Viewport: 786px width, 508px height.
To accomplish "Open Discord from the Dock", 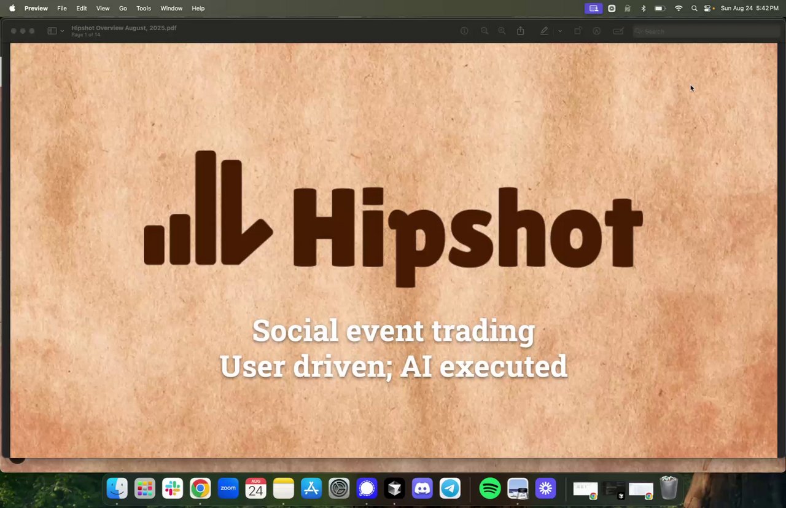I will click(422, 488).
